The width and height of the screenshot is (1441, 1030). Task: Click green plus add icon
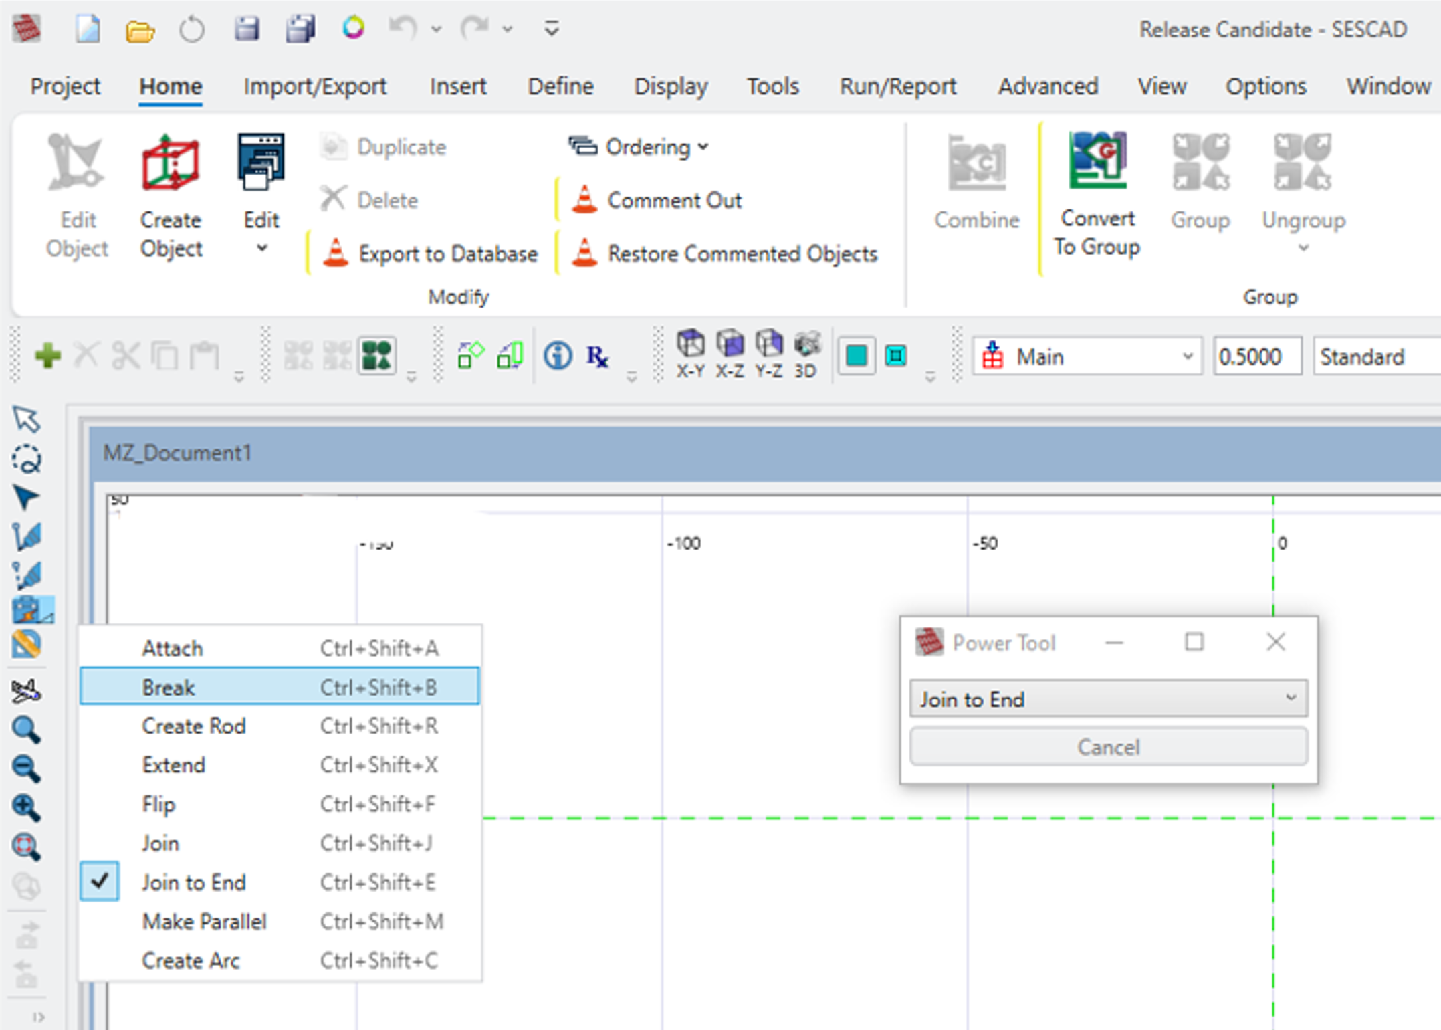pyautogui.click(x=48, y=355)
